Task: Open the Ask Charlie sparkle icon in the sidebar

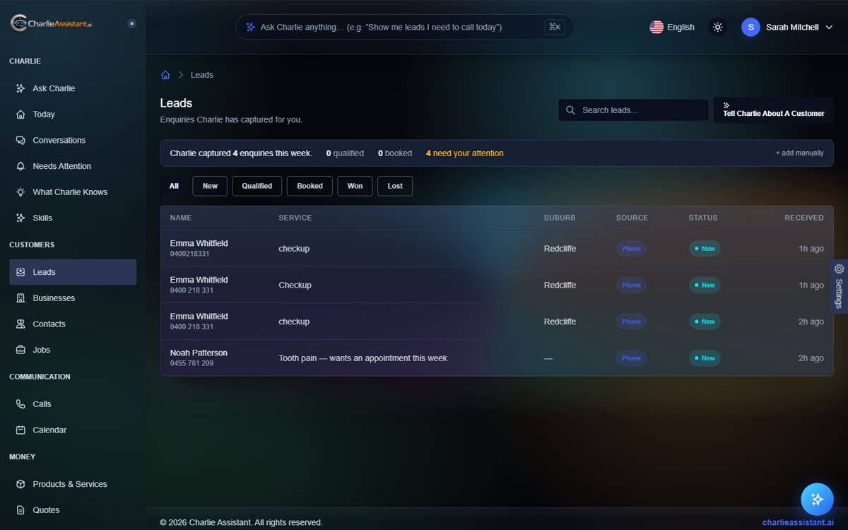Action: point(20,88)
